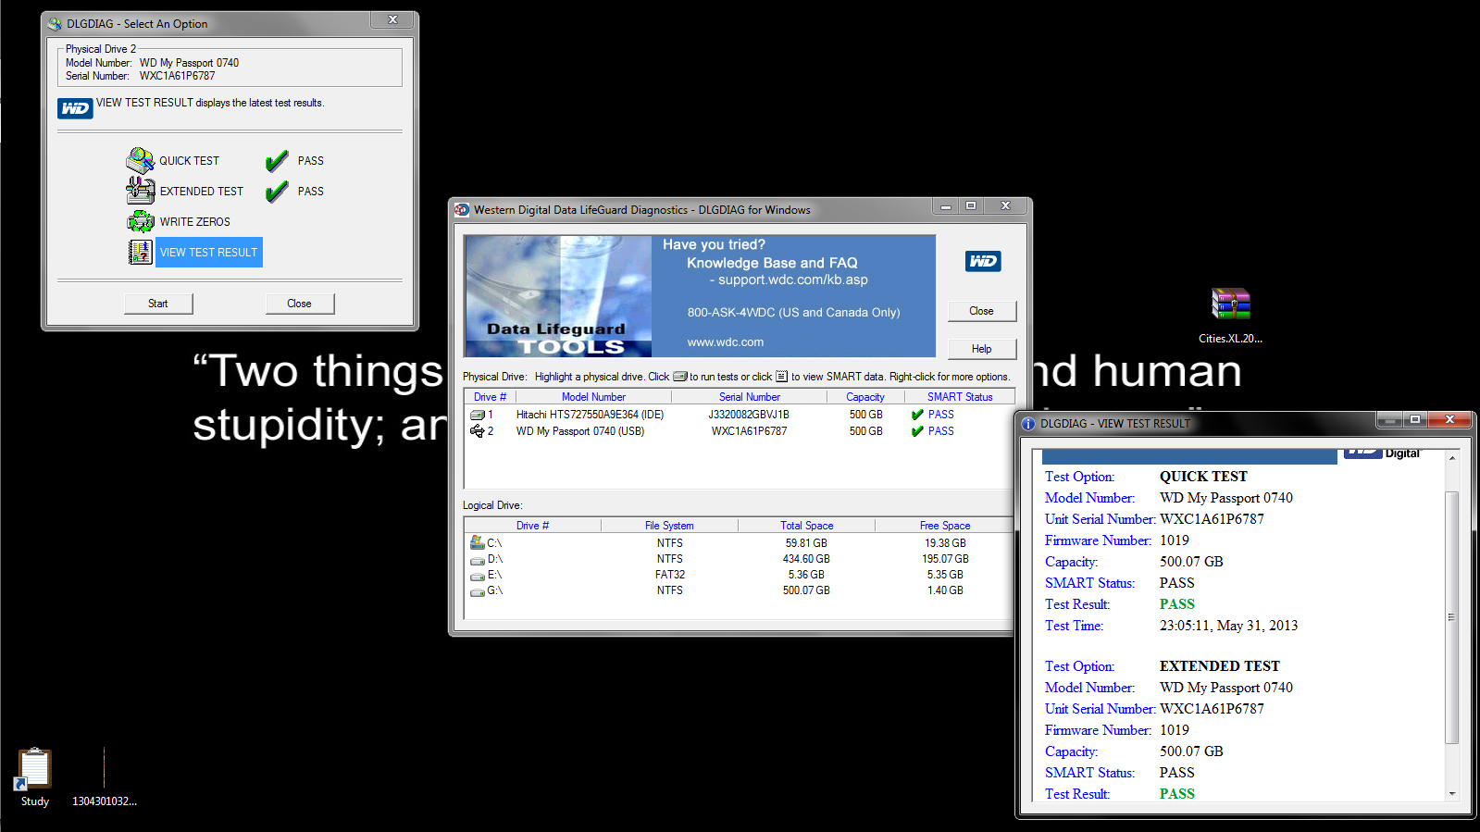
Task: Click the WD logo above the main window's Close button
Action: [982, 261]
